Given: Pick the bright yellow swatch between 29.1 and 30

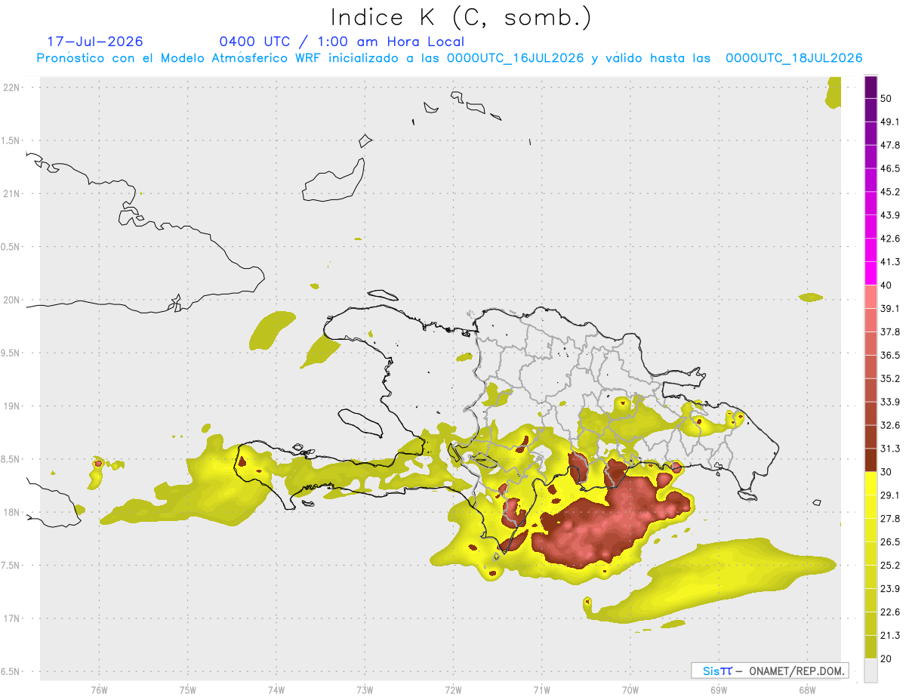Looking at the screenshot, I should pyautogui.click(x=871, y=483).
